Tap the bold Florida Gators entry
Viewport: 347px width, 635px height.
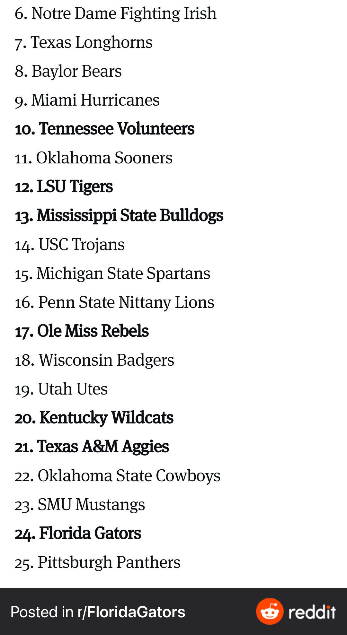click(x=78, y=534)
